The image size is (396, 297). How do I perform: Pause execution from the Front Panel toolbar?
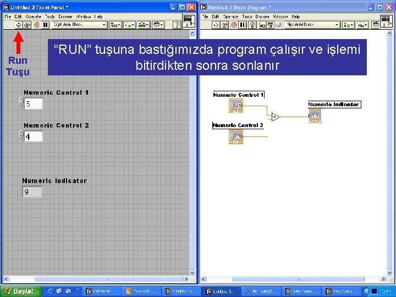pyautogui.click(x=46, y=25)
